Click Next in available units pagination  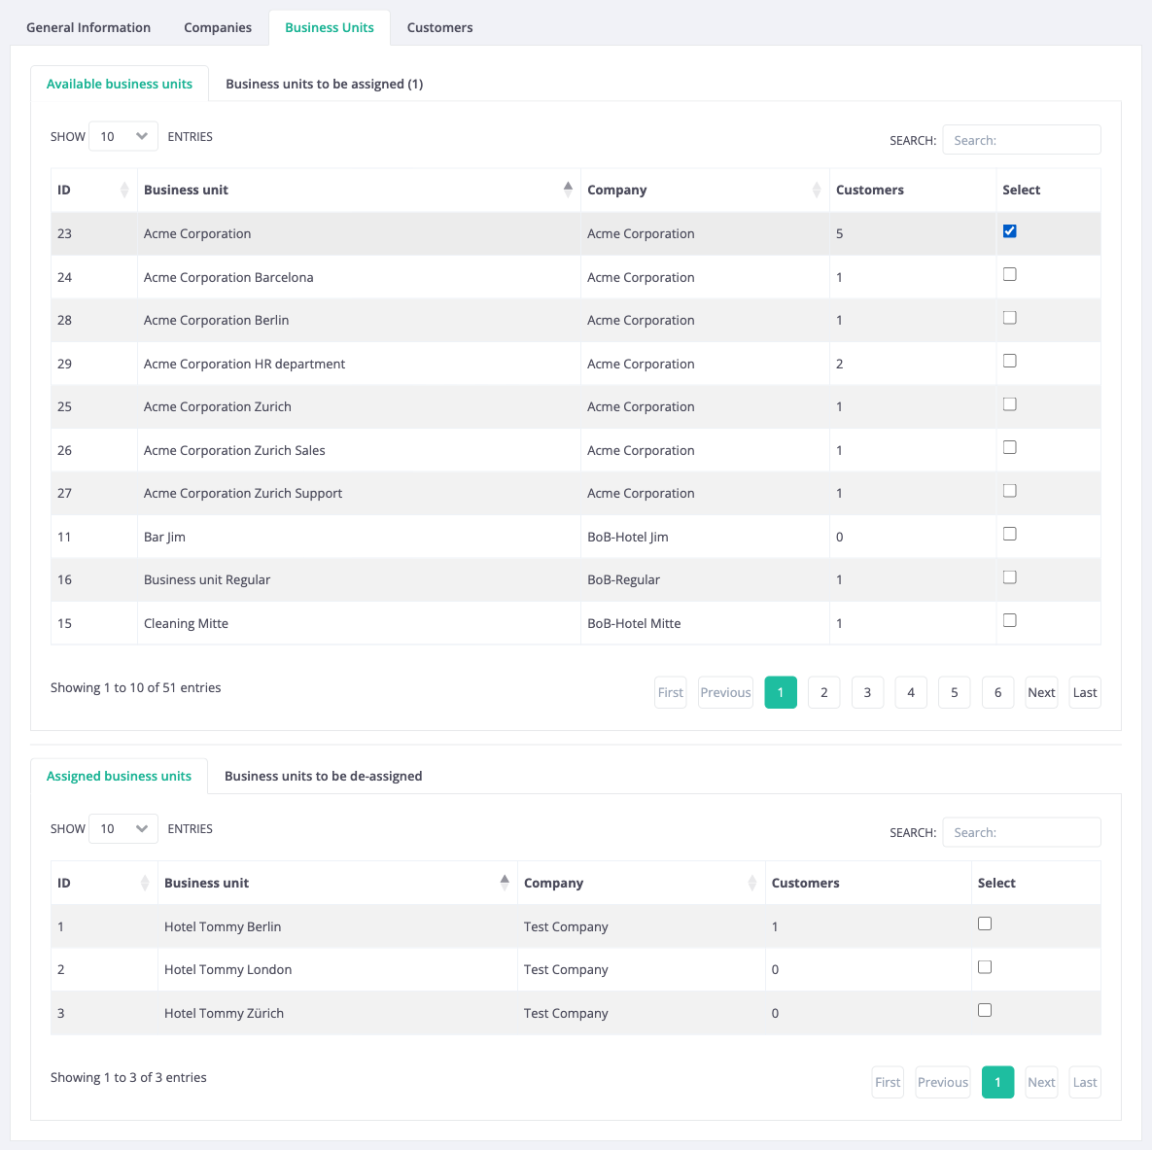pyautogui.click(x=1041, y=692)
